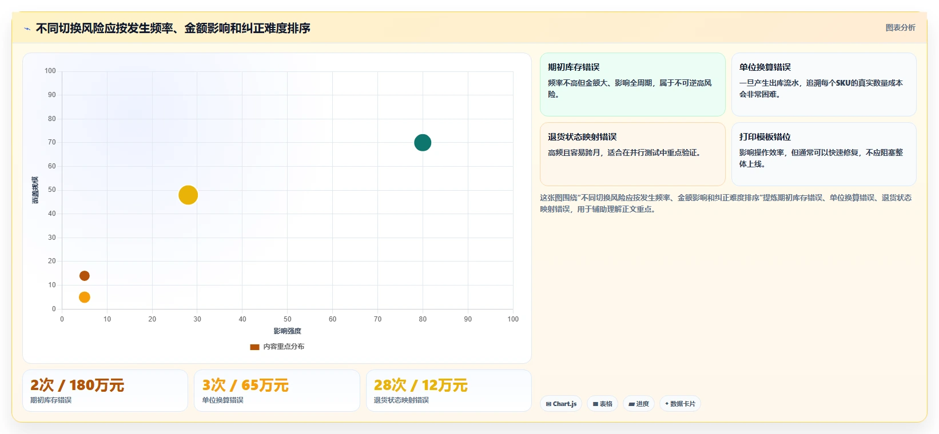Open the 单位换算错误 info card
Image resolution: width=939 pixels, height=434 pixels.
click(x=823, y=85)
